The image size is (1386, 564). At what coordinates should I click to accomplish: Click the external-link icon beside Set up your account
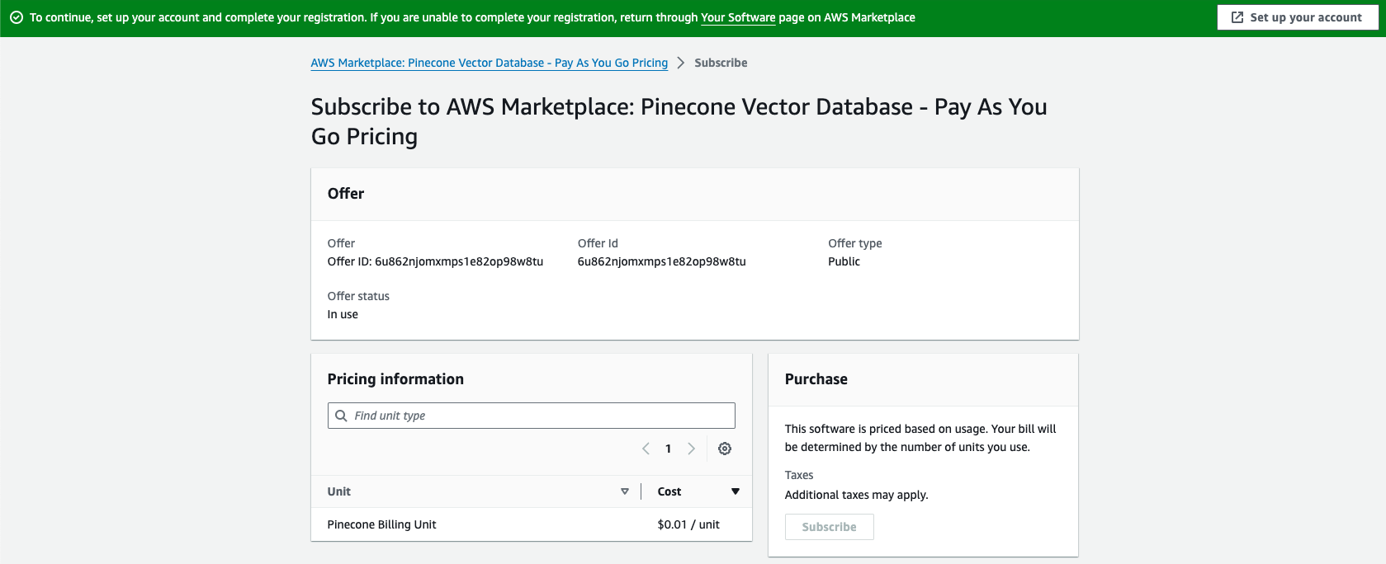pyautogui.click(x=1237, y=17)
